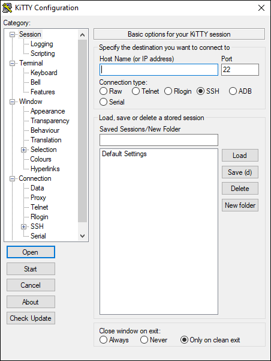Collapse the Connection category node
This screenshot has width=271, height=361.
tap(12, 178)
